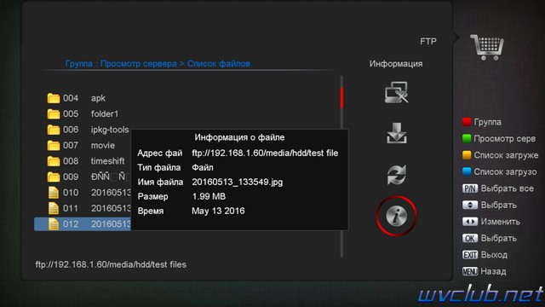545x307 pixels.
Task: Open the apk folder icon
Action: point(54,98)
